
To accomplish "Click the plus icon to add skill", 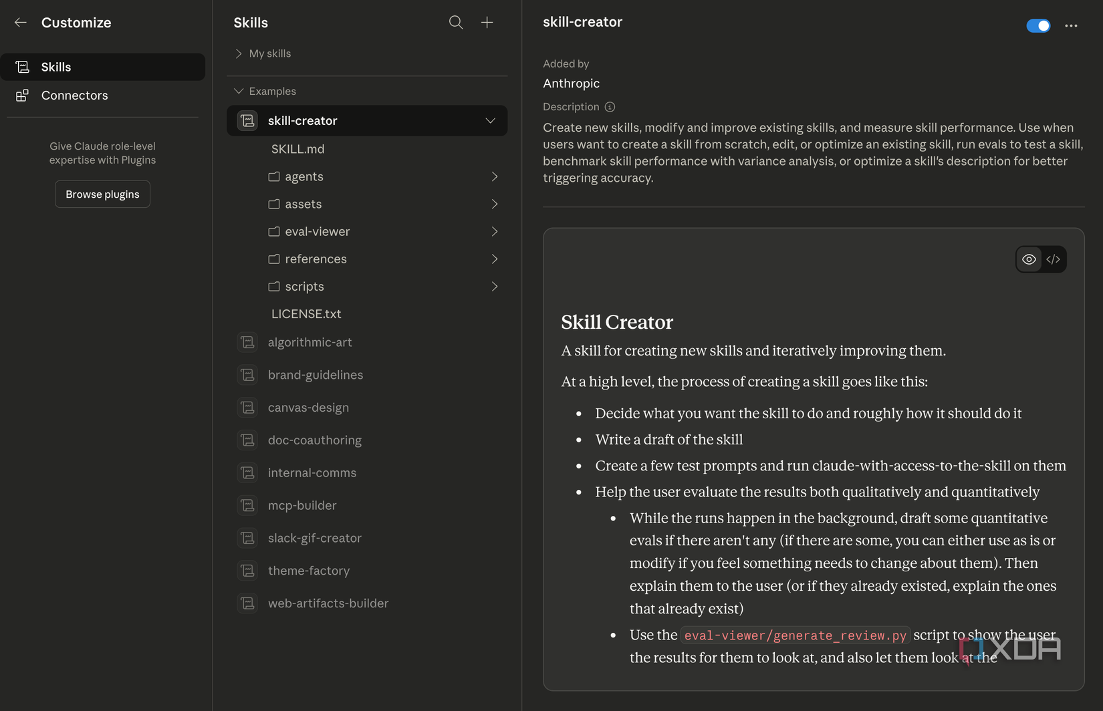I will [x=487, y=23].
